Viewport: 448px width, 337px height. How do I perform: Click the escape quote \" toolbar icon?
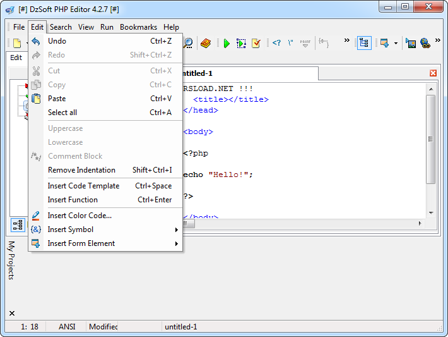[x=291, y=43]
